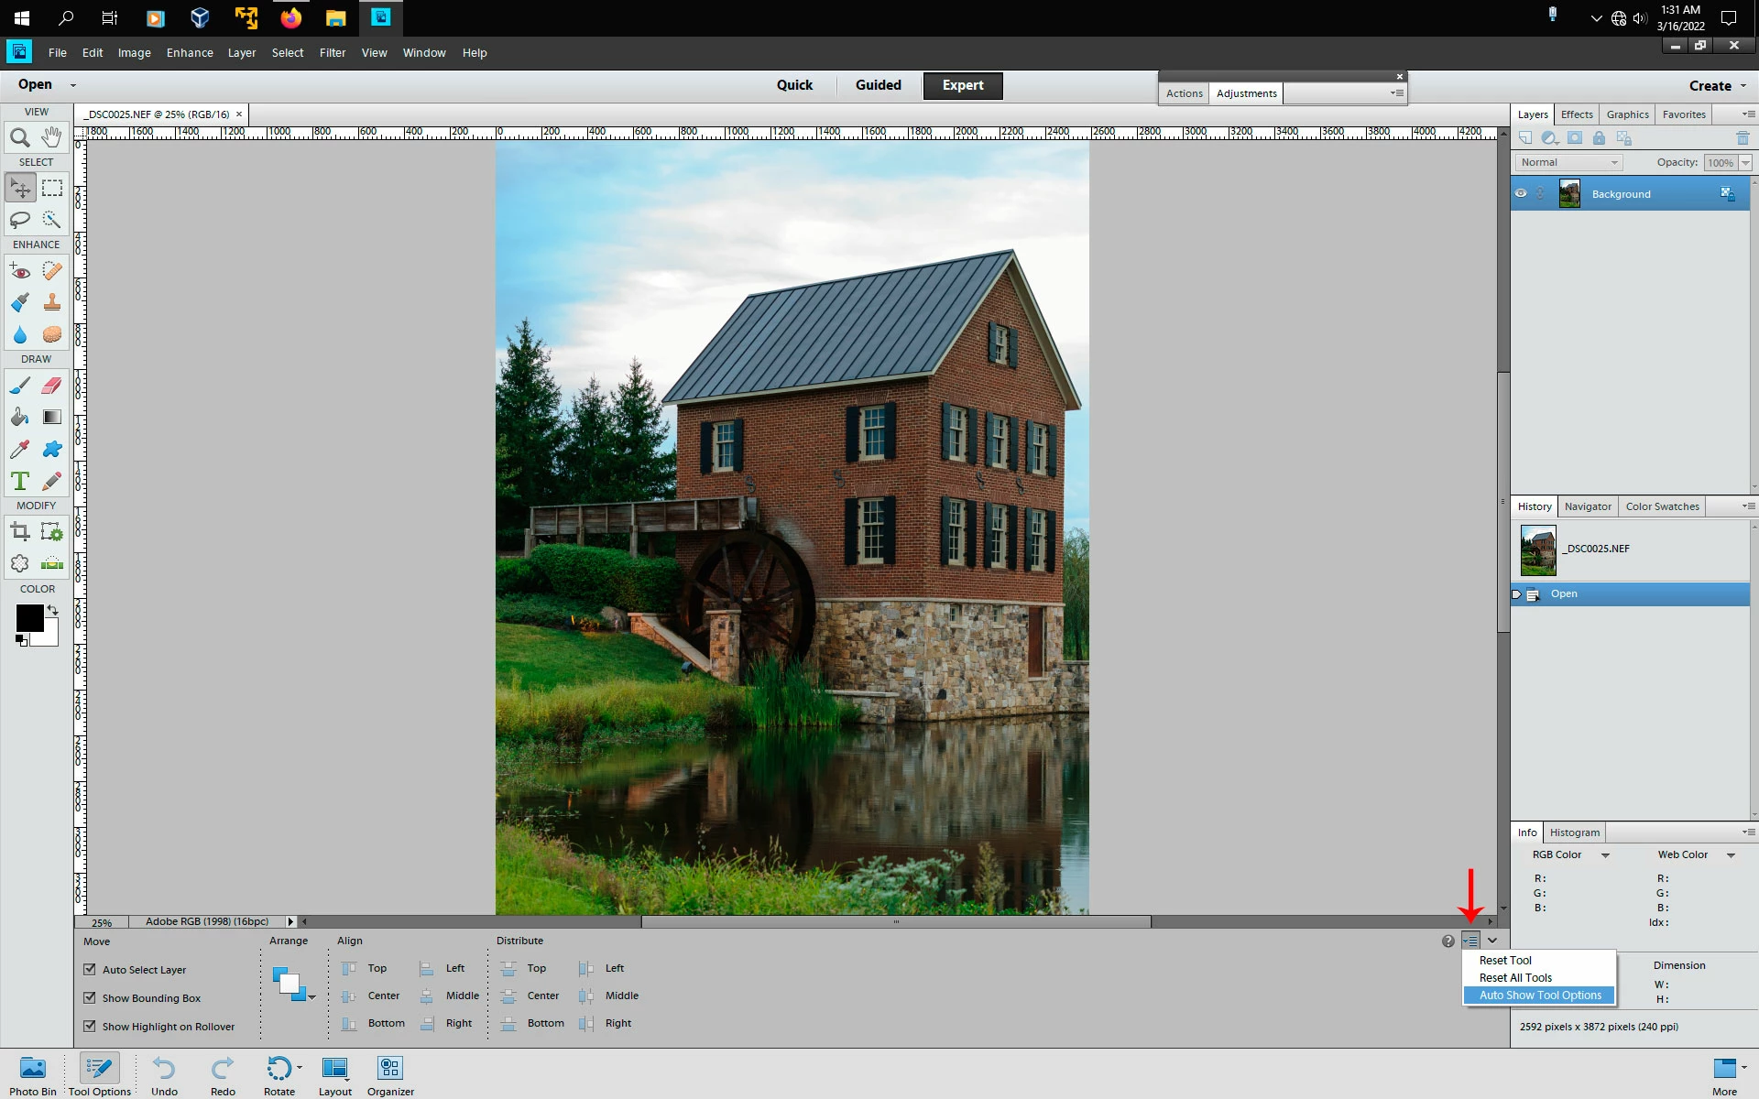1759x1099 pixels.
Task: Select the Hand tool
Action: tap(52, 137)
